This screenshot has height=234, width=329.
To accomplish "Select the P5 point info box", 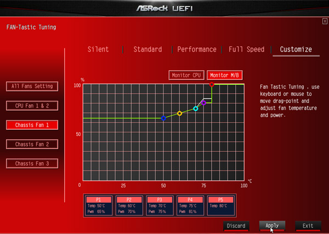I will pos(221,206).
